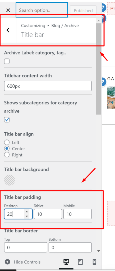
Task: Click the top blue edit pencil shortcut in preview
Action: pos(104,8)
